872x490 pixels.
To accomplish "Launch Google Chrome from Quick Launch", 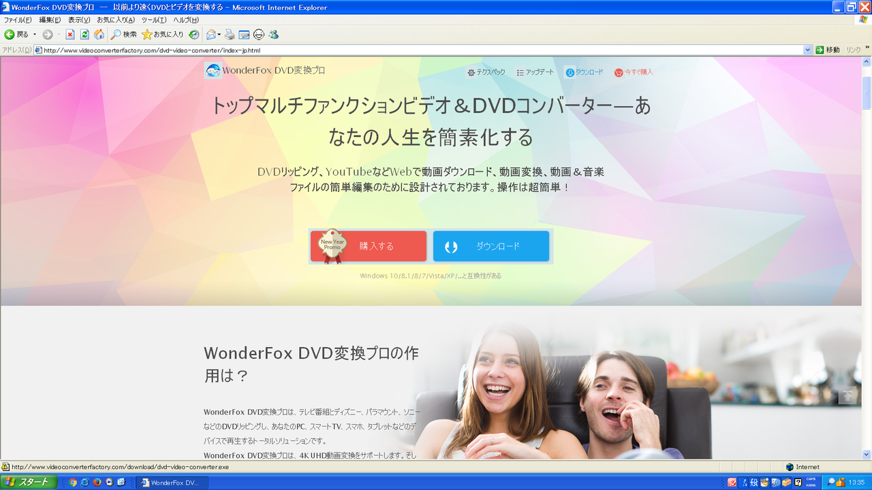I will 73,483.
